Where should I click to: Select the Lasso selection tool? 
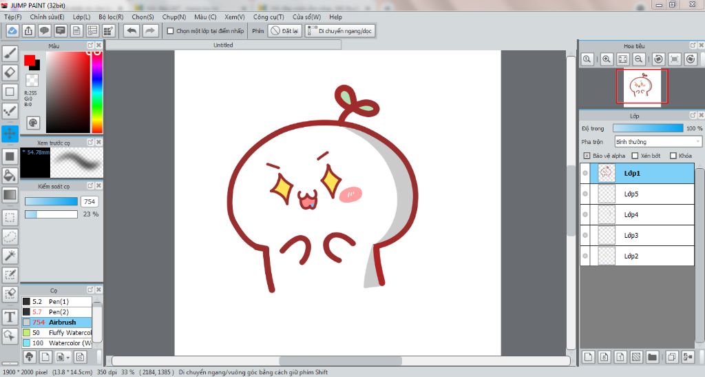(x=10, y=236)
